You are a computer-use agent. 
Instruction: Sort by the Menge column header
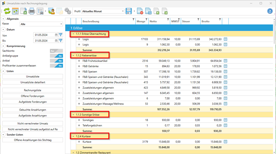click(141, 21)
